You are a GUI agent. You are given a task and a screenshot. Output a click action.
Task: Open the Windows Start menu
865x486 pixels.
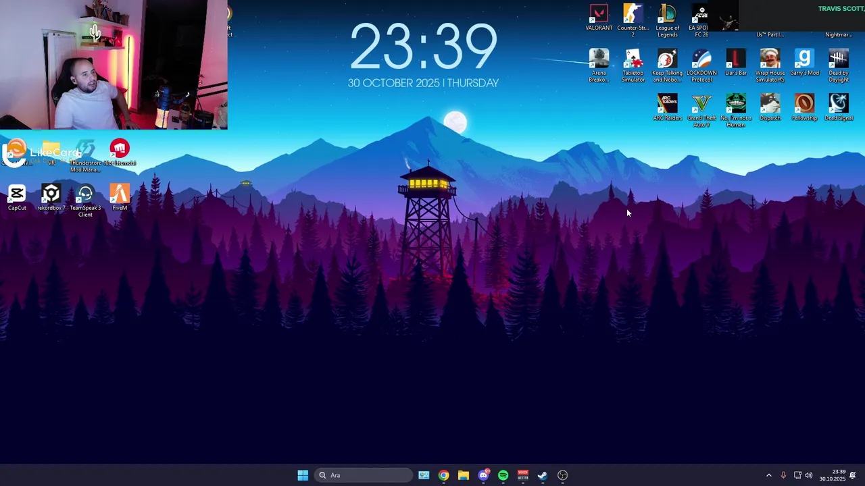(x=303, y=475)
